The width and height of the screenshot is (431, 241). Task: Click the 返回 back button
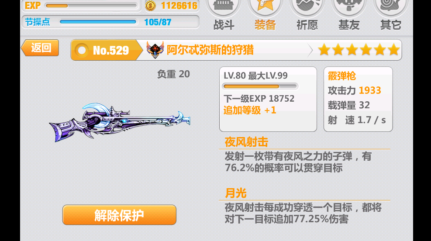[x=40, y=48]
